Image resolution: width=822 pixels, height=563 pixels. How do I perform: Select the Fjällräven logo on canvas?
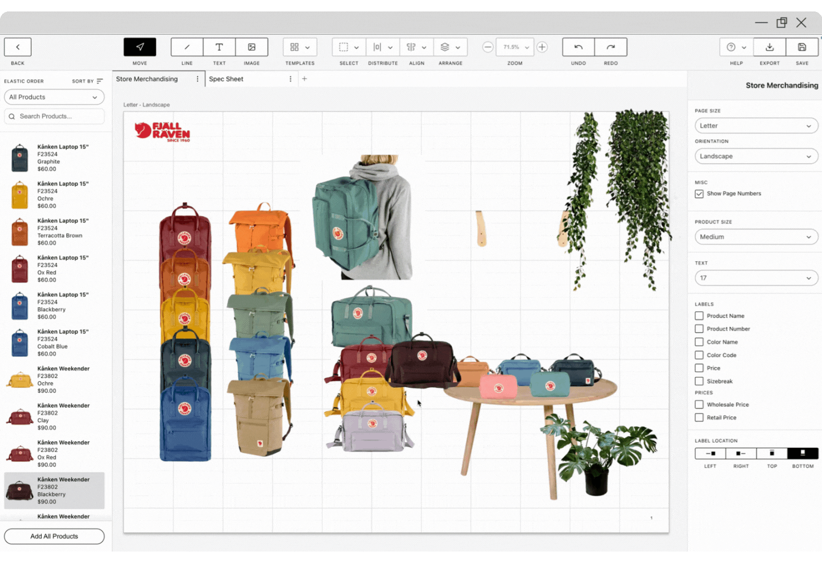(x=162, y=132)
